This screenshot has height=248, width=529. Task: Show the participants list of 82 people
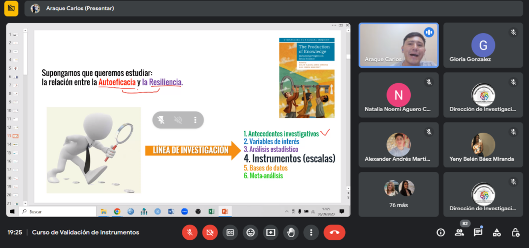point(459,233)
